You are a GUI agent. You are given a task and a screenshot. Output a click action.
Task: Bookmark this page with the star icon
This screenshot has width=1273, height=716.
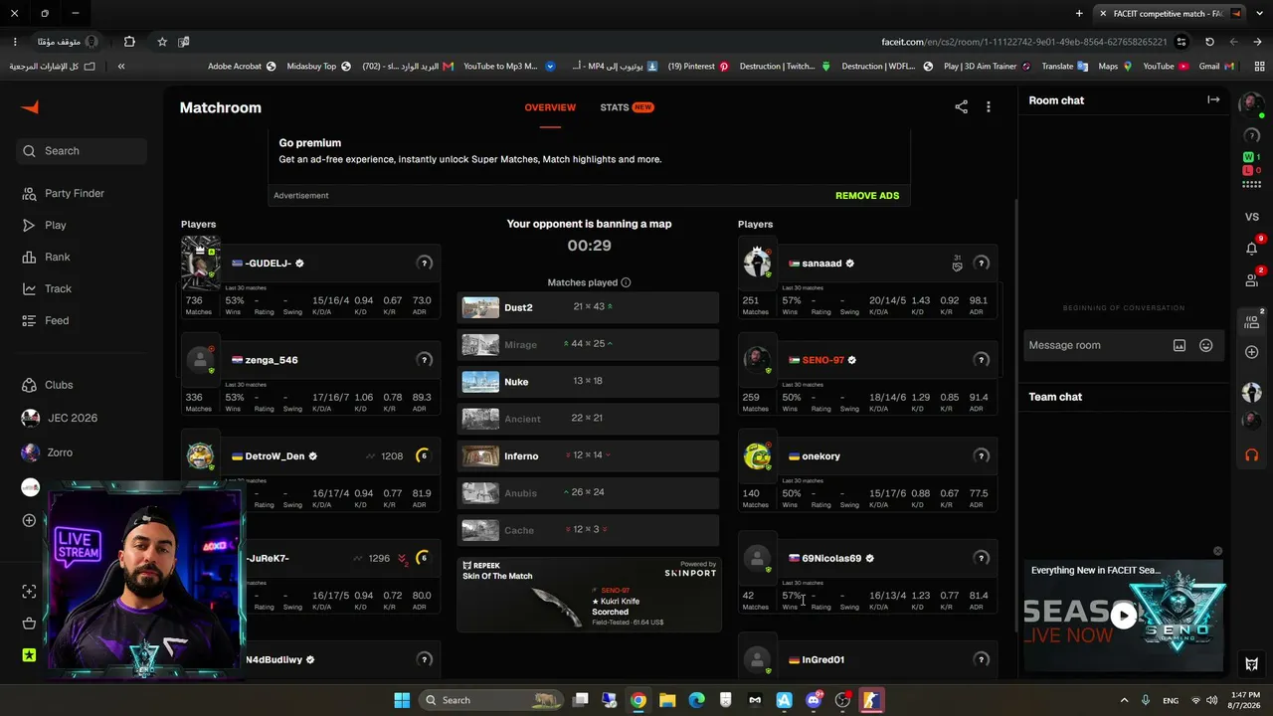click(x=162, y=42)
